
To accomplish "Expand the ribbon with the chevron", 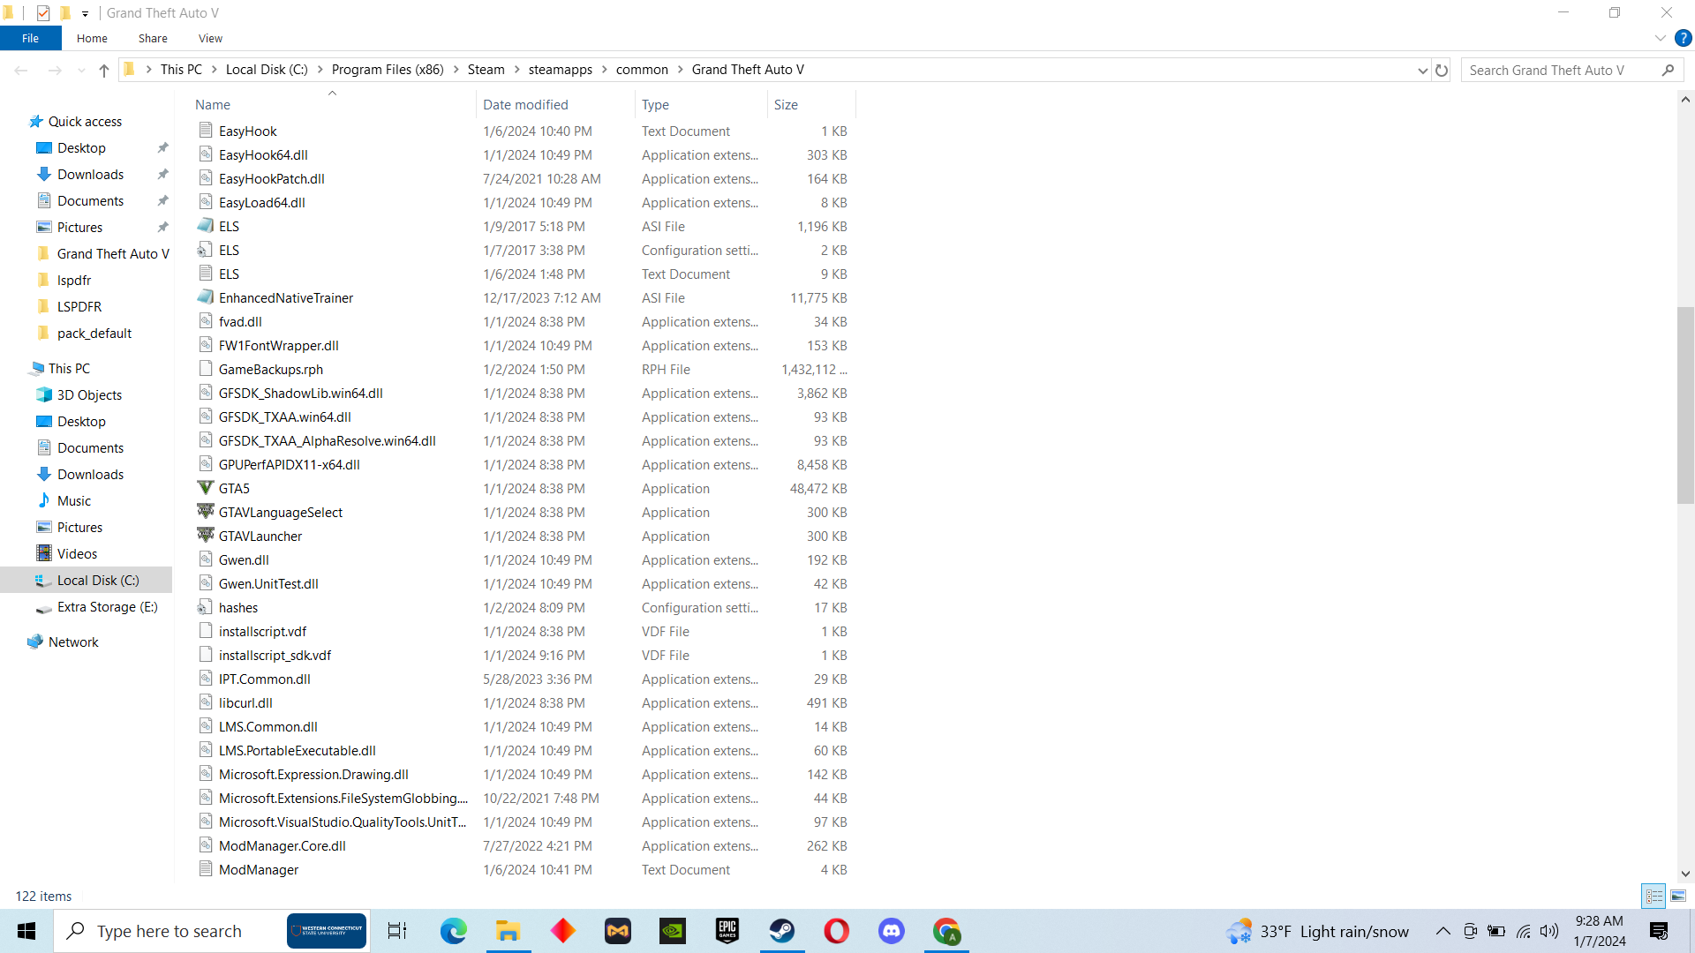I will pos(1660,38).
